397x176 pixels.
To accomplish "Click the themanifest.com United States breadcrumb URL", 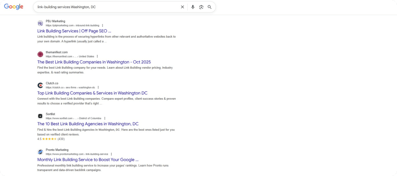I will (70, 57).
